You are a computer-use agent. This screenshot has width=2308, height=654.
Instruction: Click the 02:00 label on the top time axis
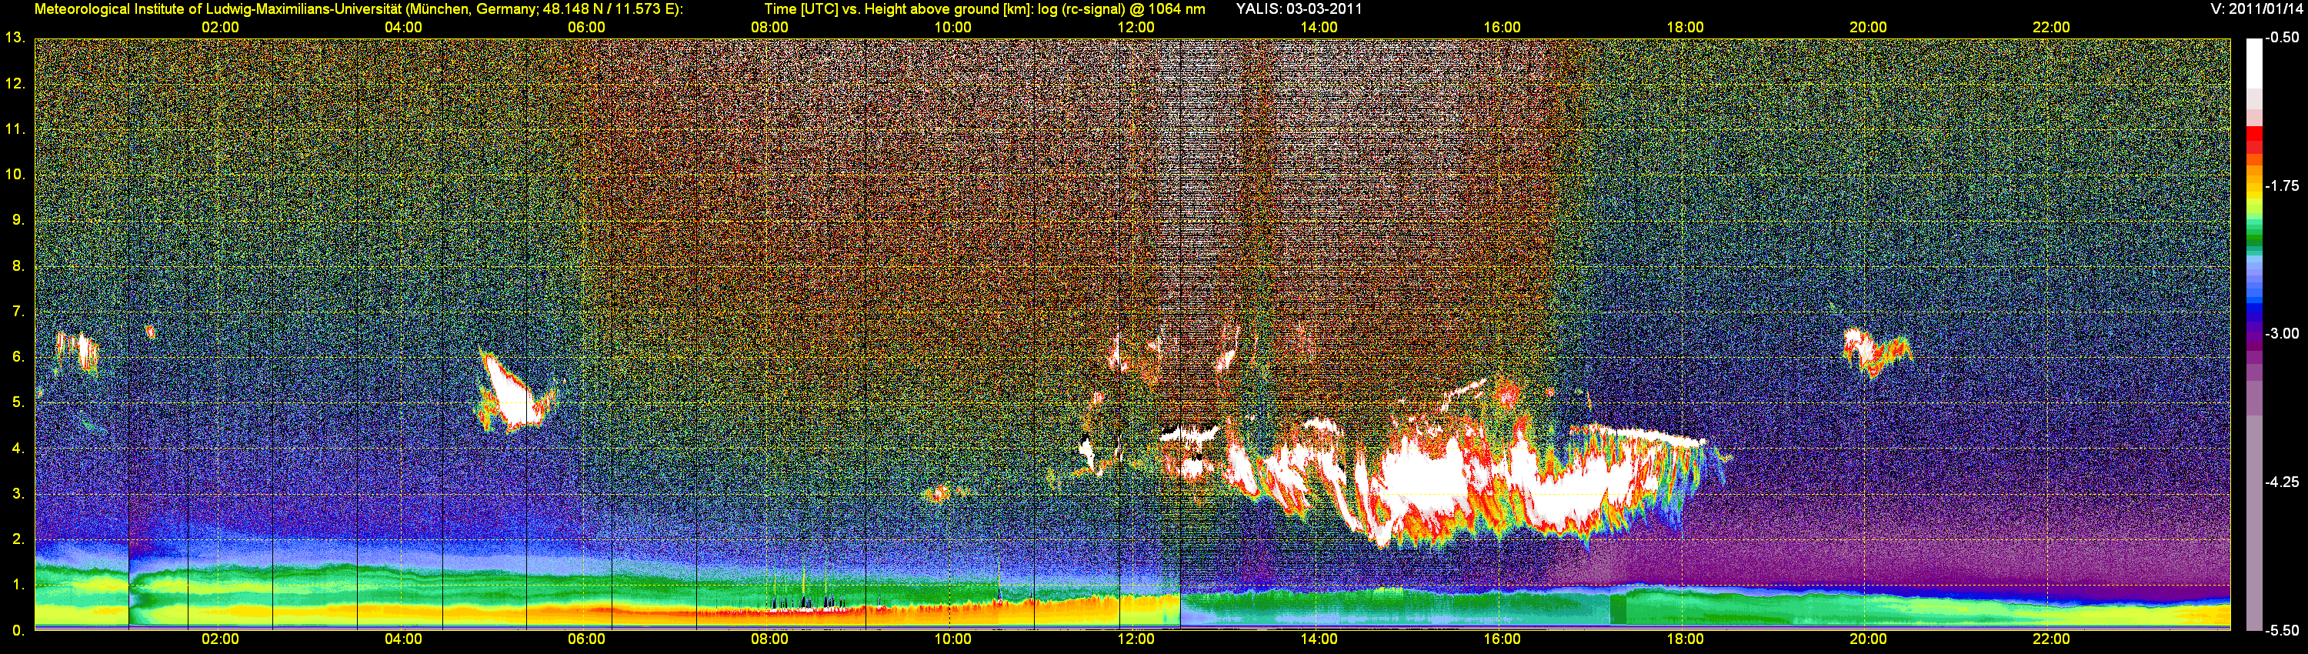coord(220,28)
